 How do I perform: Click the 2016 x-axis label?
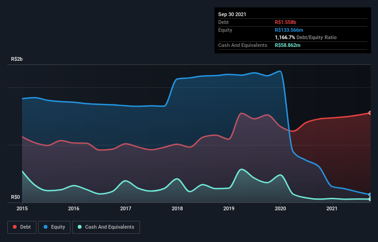pos(74,208)
